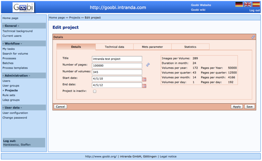Open User groups in sidebar
This screenshot has height=161, width=262.
pos(11,86)
